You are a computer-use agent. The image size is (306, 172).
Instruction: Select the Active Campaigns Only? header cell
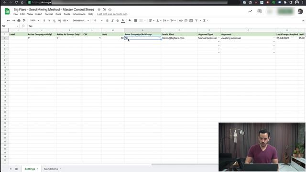42,34
